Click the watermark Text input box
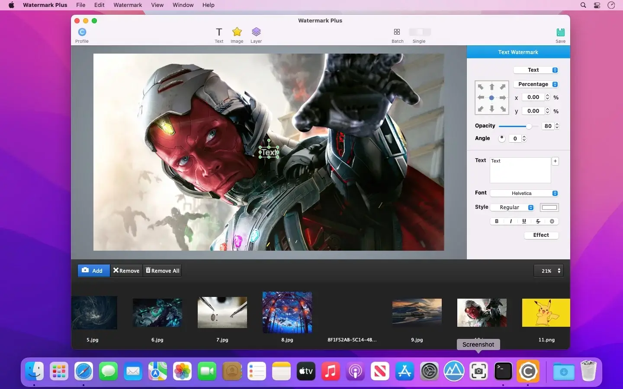The width and height of the screenshot is (623, 389). tap(520, 170)
